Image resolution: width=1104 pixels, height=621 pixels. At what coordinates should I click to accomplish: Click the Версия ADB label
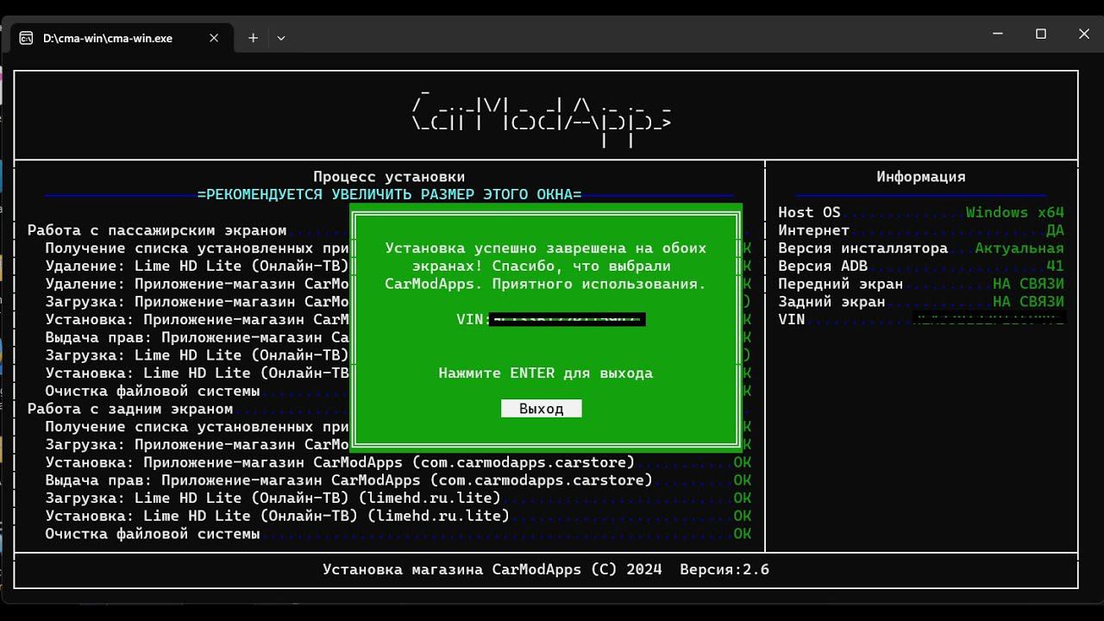pyautogui.click(x=822, y=266)
